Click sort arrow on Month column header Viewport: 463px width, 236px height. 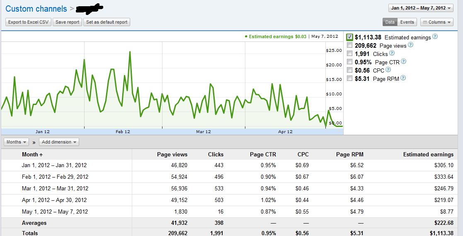click(x=41, y=155)
